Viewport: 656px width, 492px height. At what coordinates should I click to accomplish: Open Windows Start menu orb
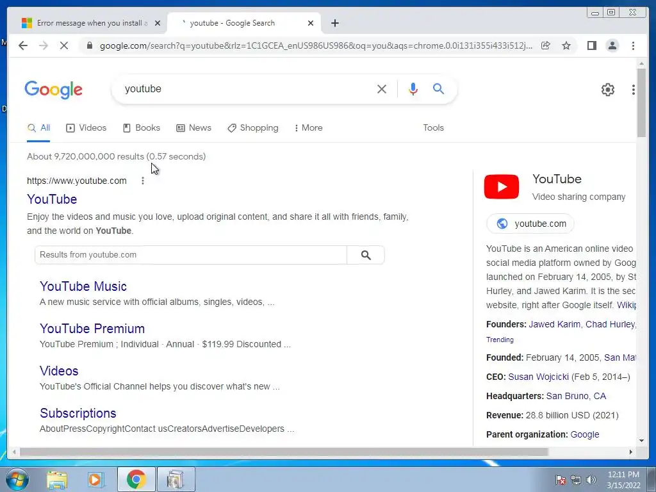click(17, 479)
